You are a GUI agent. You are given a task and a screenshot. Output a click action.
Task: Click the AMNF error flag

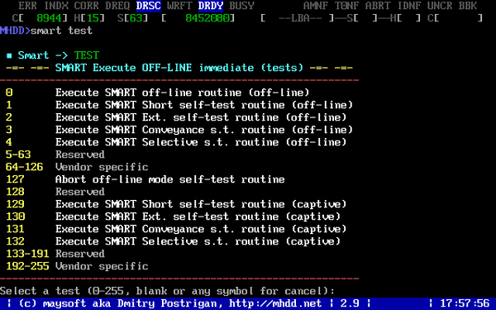pyautogui.click(x=316, y=6)
